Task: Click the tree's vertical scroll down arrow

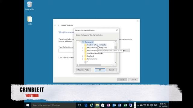Action: pos(115,63)
